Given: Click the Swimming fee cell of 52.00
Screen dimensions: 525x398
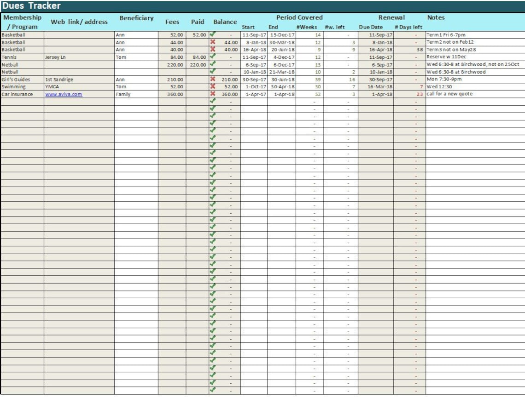Looking at the screenshot, I should click(x=172, y=86).
